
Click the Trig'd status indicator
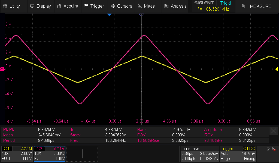[225, 3]
